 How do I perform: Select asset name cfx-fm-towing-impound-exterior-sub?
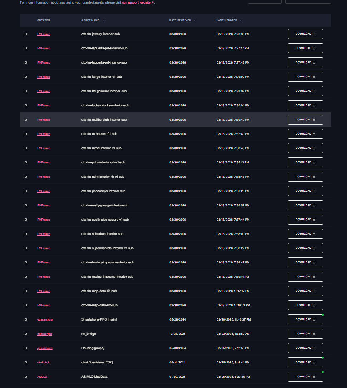tap(108, 262)
